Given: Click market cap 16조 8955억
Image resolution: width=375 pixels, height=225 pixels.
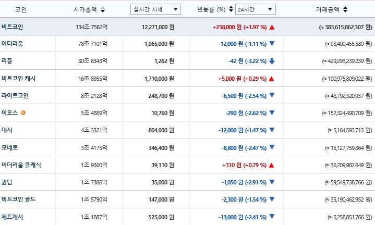Looking at the screenshot, I should click(93, 79).
